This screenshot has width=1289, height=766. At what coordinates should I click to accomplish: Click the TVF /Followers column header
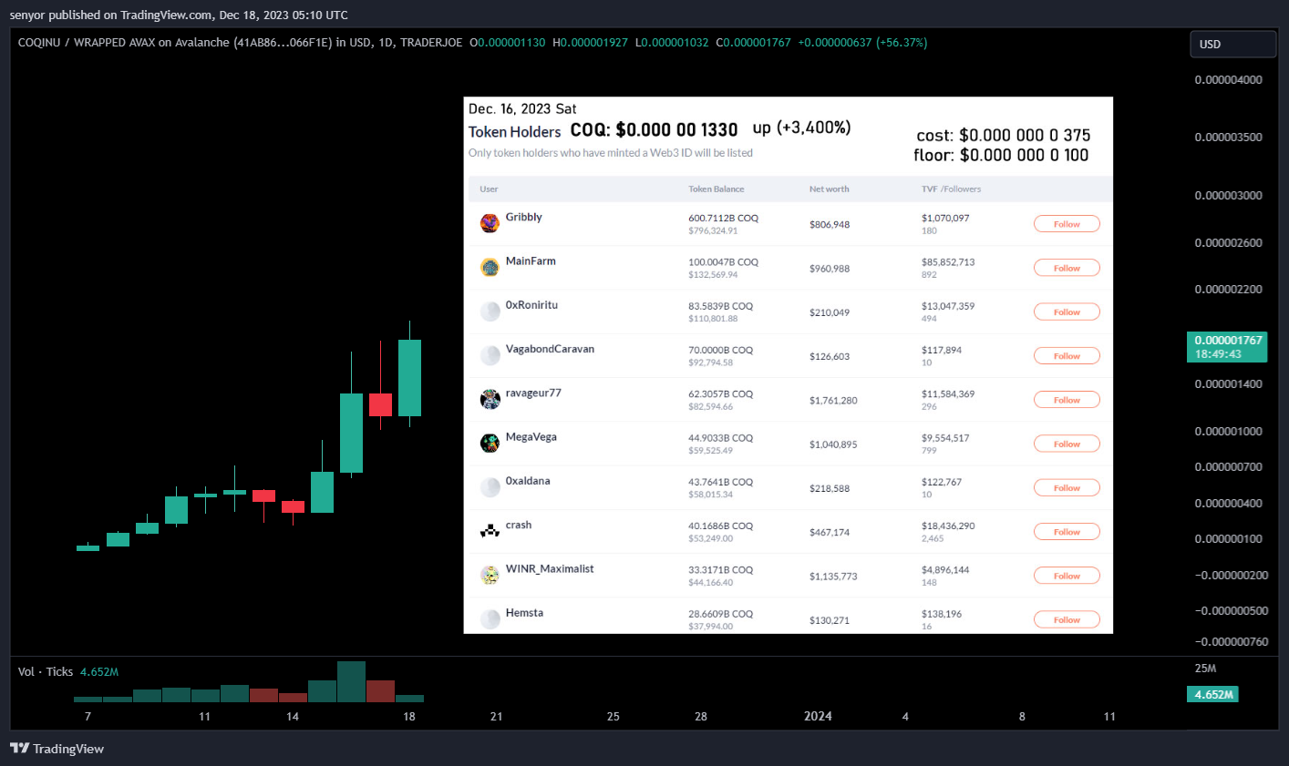(x=951, y=189)
